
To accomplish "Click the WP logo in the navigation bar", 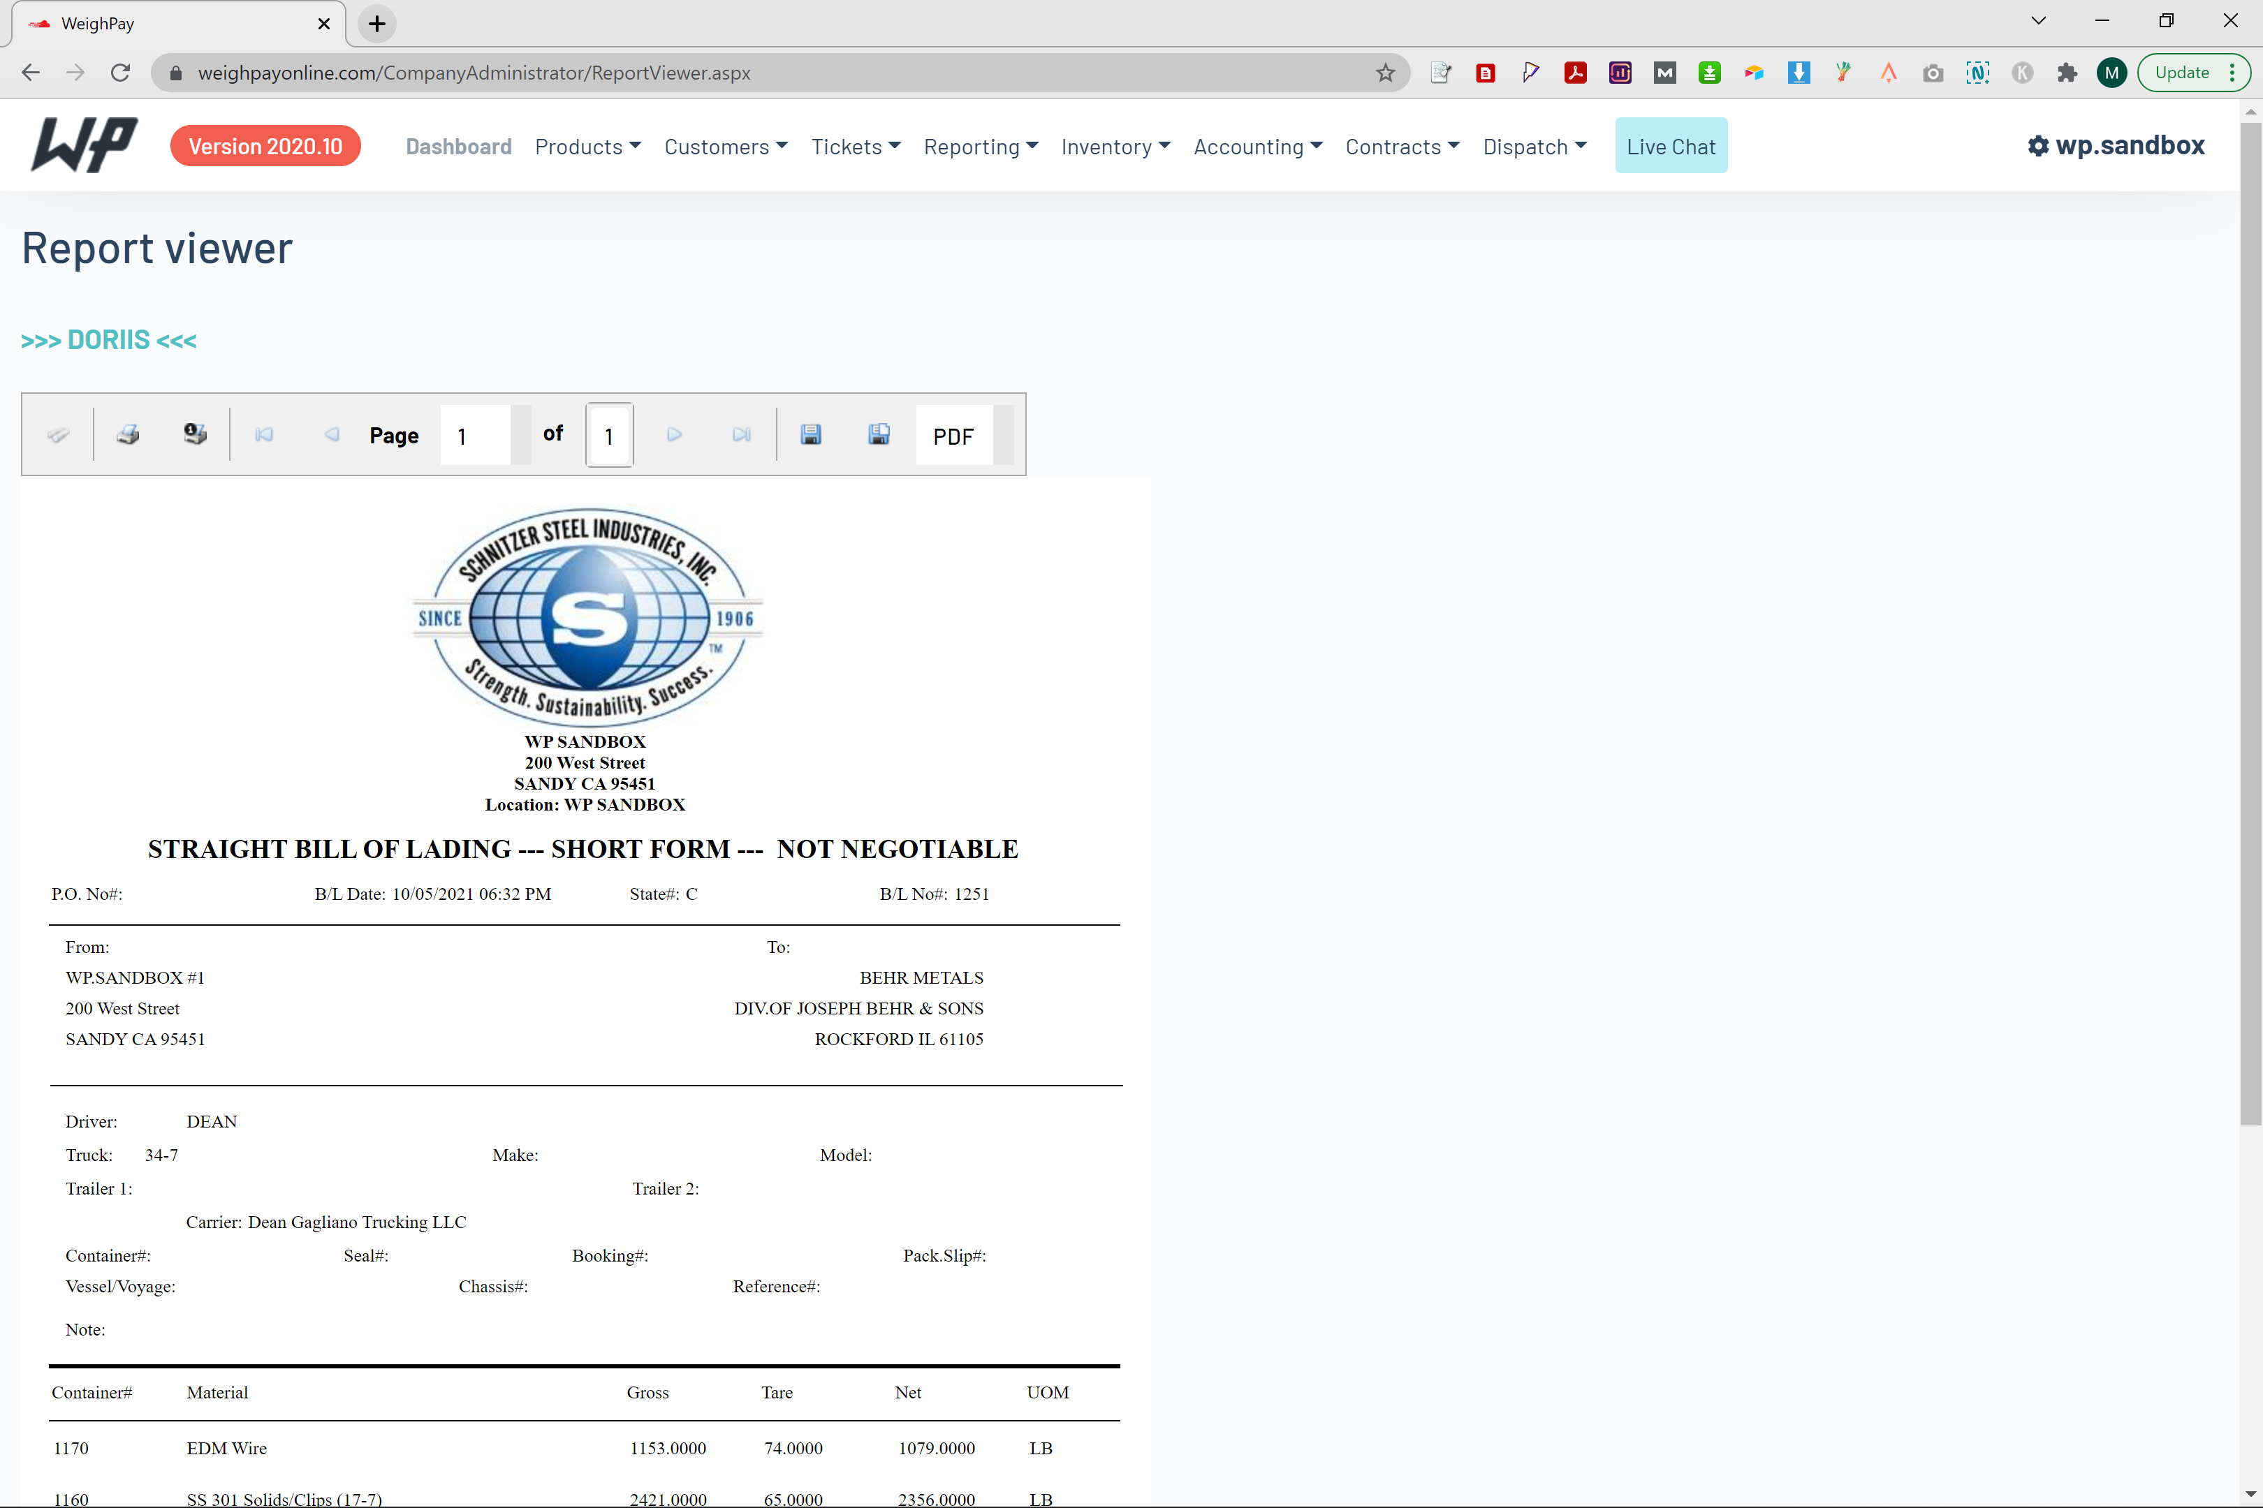I will [x=84, y=145].
